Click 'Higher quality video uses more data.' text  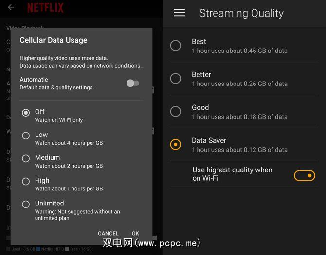64,58
